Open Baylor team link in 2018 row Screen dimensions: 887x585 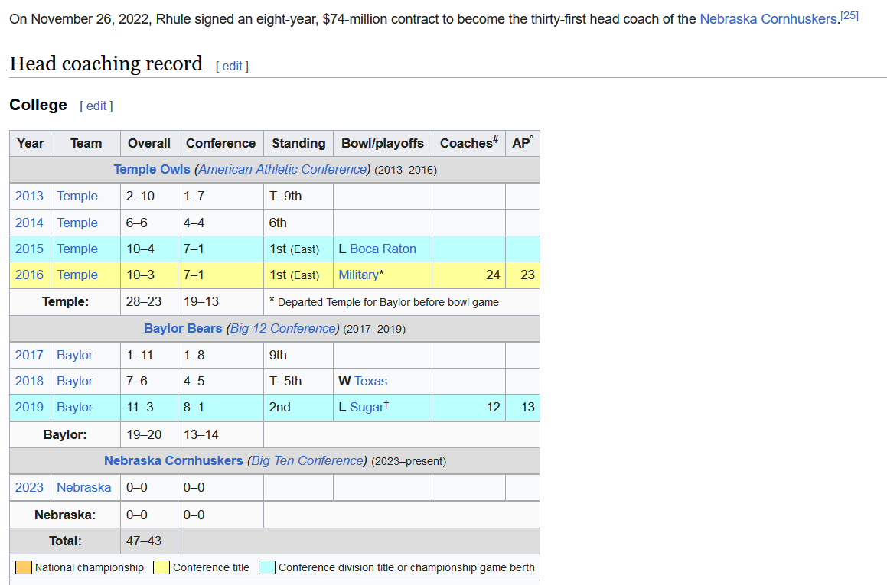click(75, 381)
